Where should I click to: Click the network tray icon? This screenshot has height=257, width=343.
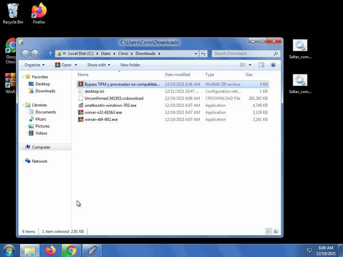click(309, 250)
